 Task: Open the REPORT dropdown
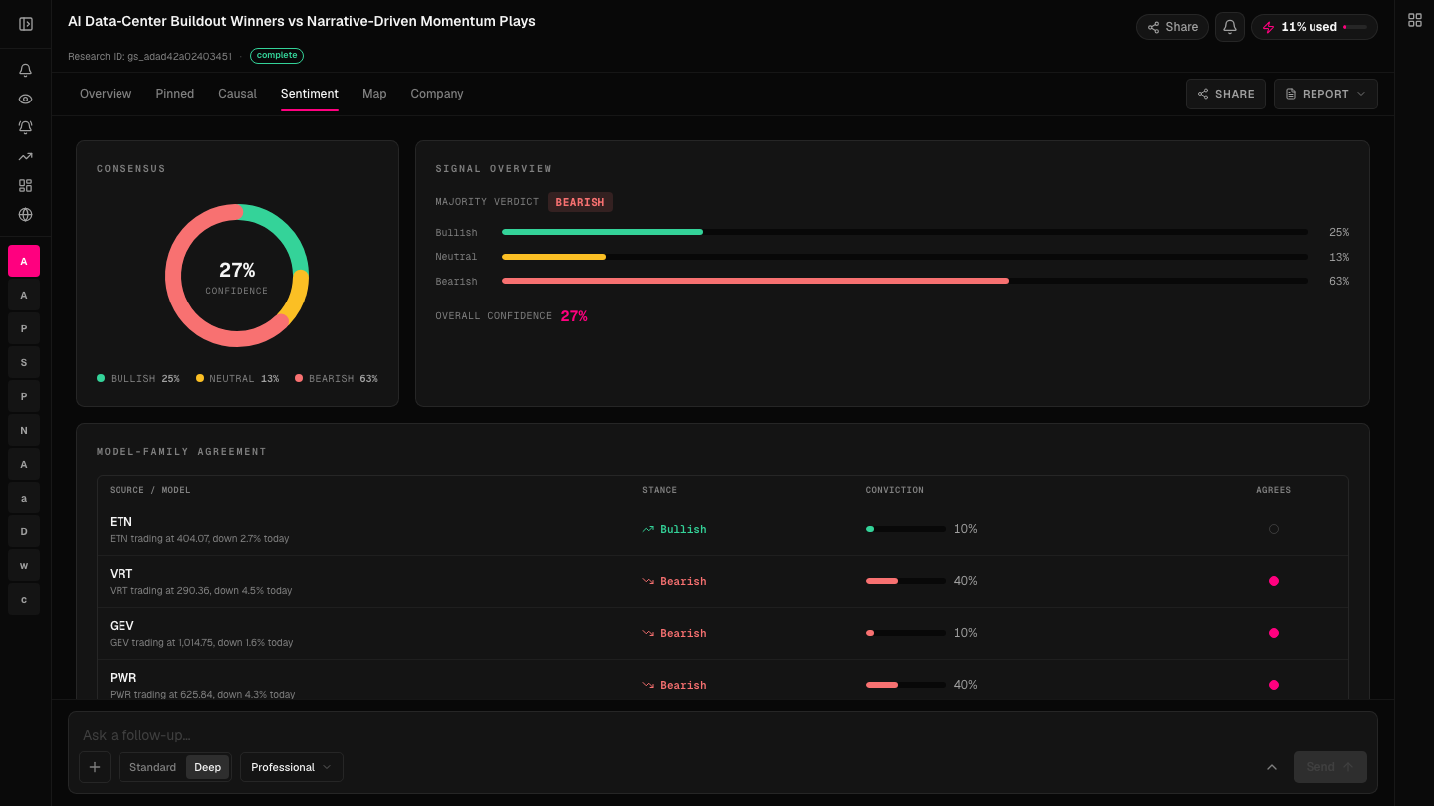[1325, 94]
